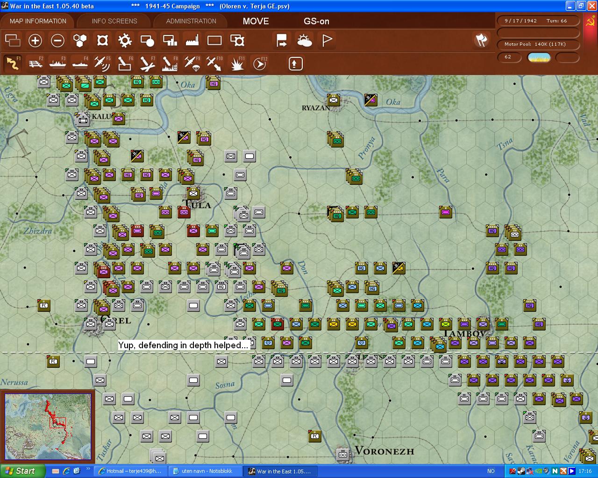
Task: Click the F12 end turn arrow icon
Action: pyautogui.click(x=260, y=63)
